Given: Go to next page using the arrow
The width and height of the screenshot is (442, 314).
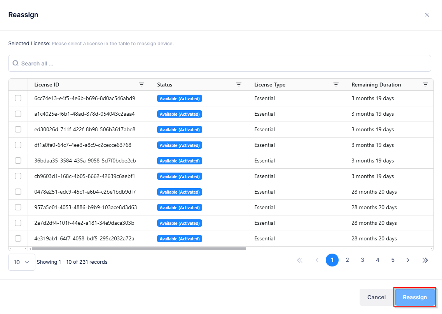Looking at the screenshot, I should click(408, 260).
